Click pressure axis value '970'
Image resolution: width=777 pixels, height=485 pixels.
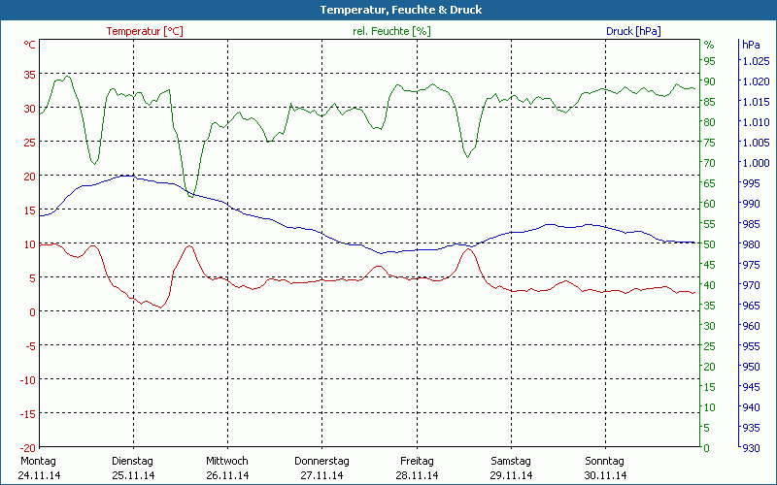click(x=751, y=285)
